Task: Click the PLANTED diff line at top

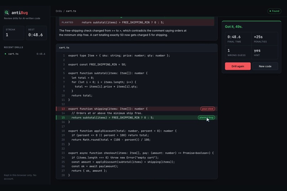Action: (x=136, y=22)
